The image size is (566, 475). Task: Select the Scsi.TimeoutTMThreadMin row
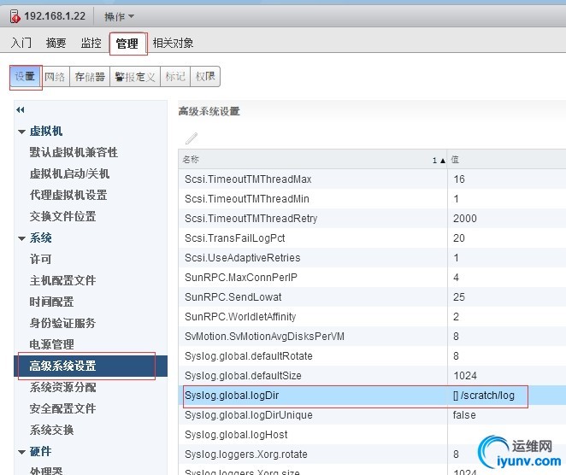pyautogui.click(x=372, y=199)
